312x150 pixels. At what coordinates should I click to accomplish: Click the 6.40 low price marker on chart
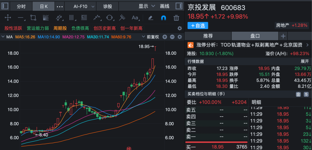point(42,135)
